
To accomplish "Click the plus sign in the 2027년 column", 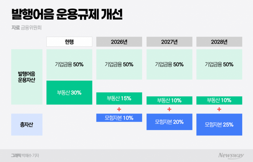I will (169, 109).
